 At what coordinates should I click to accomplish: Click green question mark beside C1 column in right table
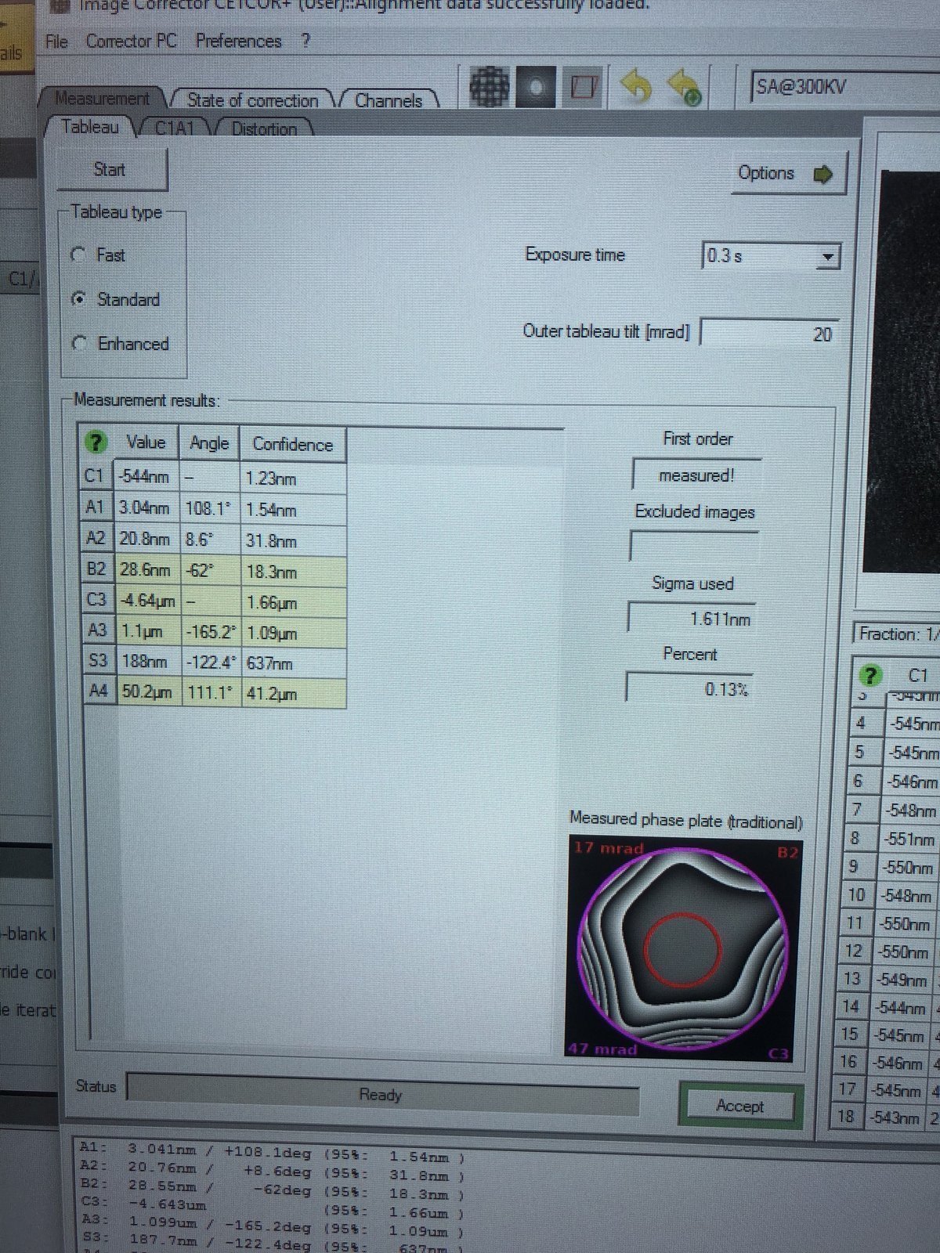pyautogui.click(x=869, y=675)
